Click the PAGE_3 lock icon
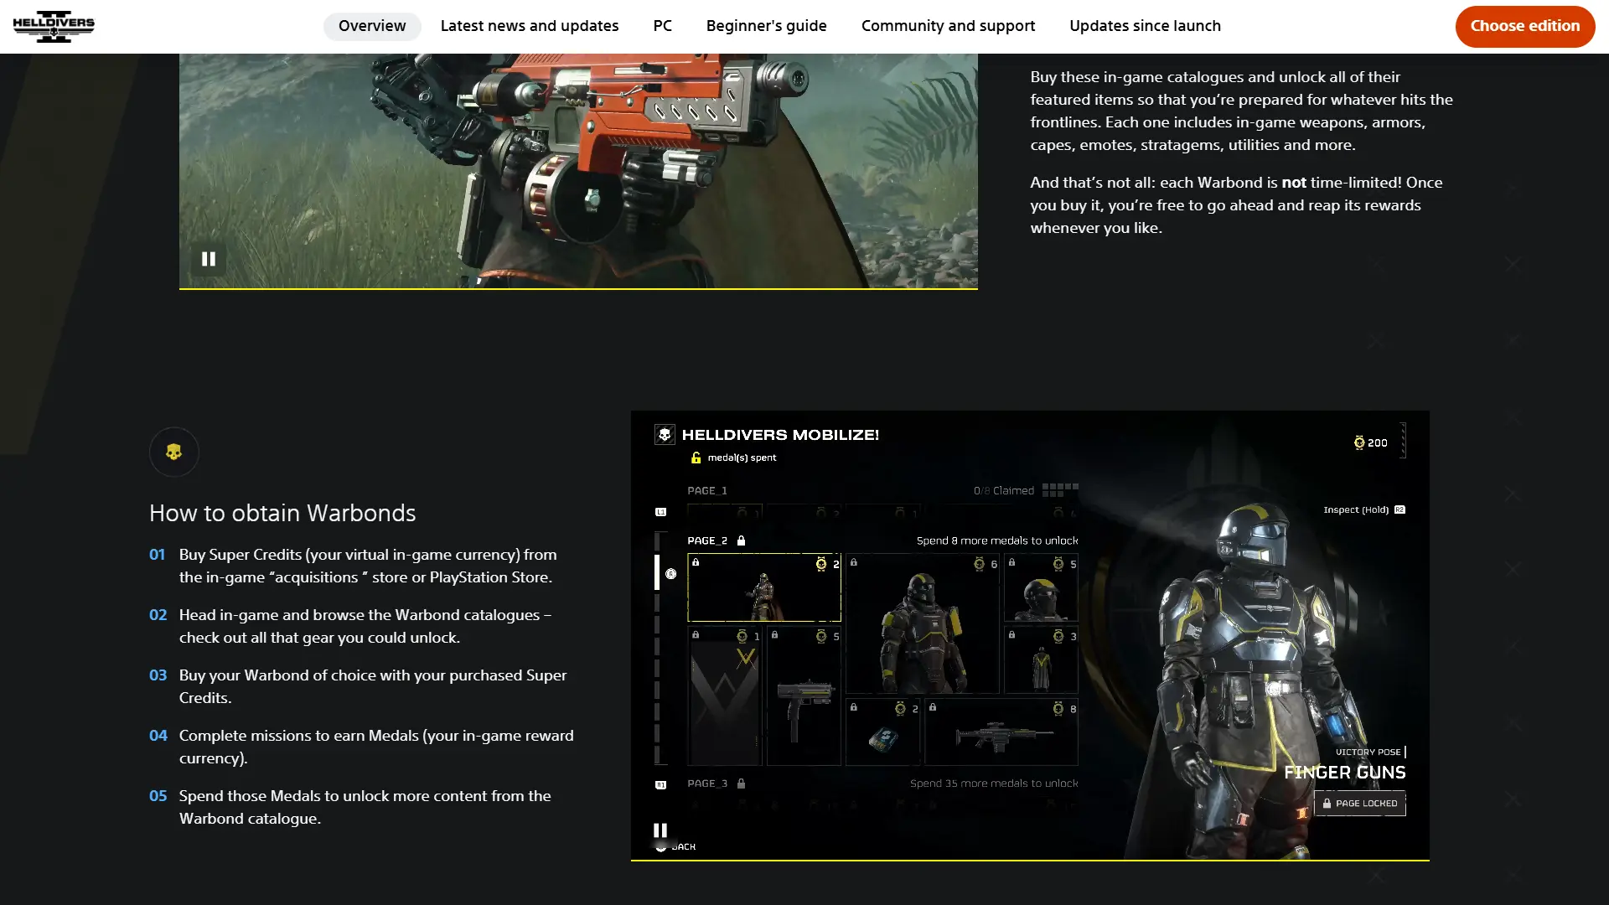This screenshot has width=1609, height=905. pyautogui.click(x=741, y=783)
